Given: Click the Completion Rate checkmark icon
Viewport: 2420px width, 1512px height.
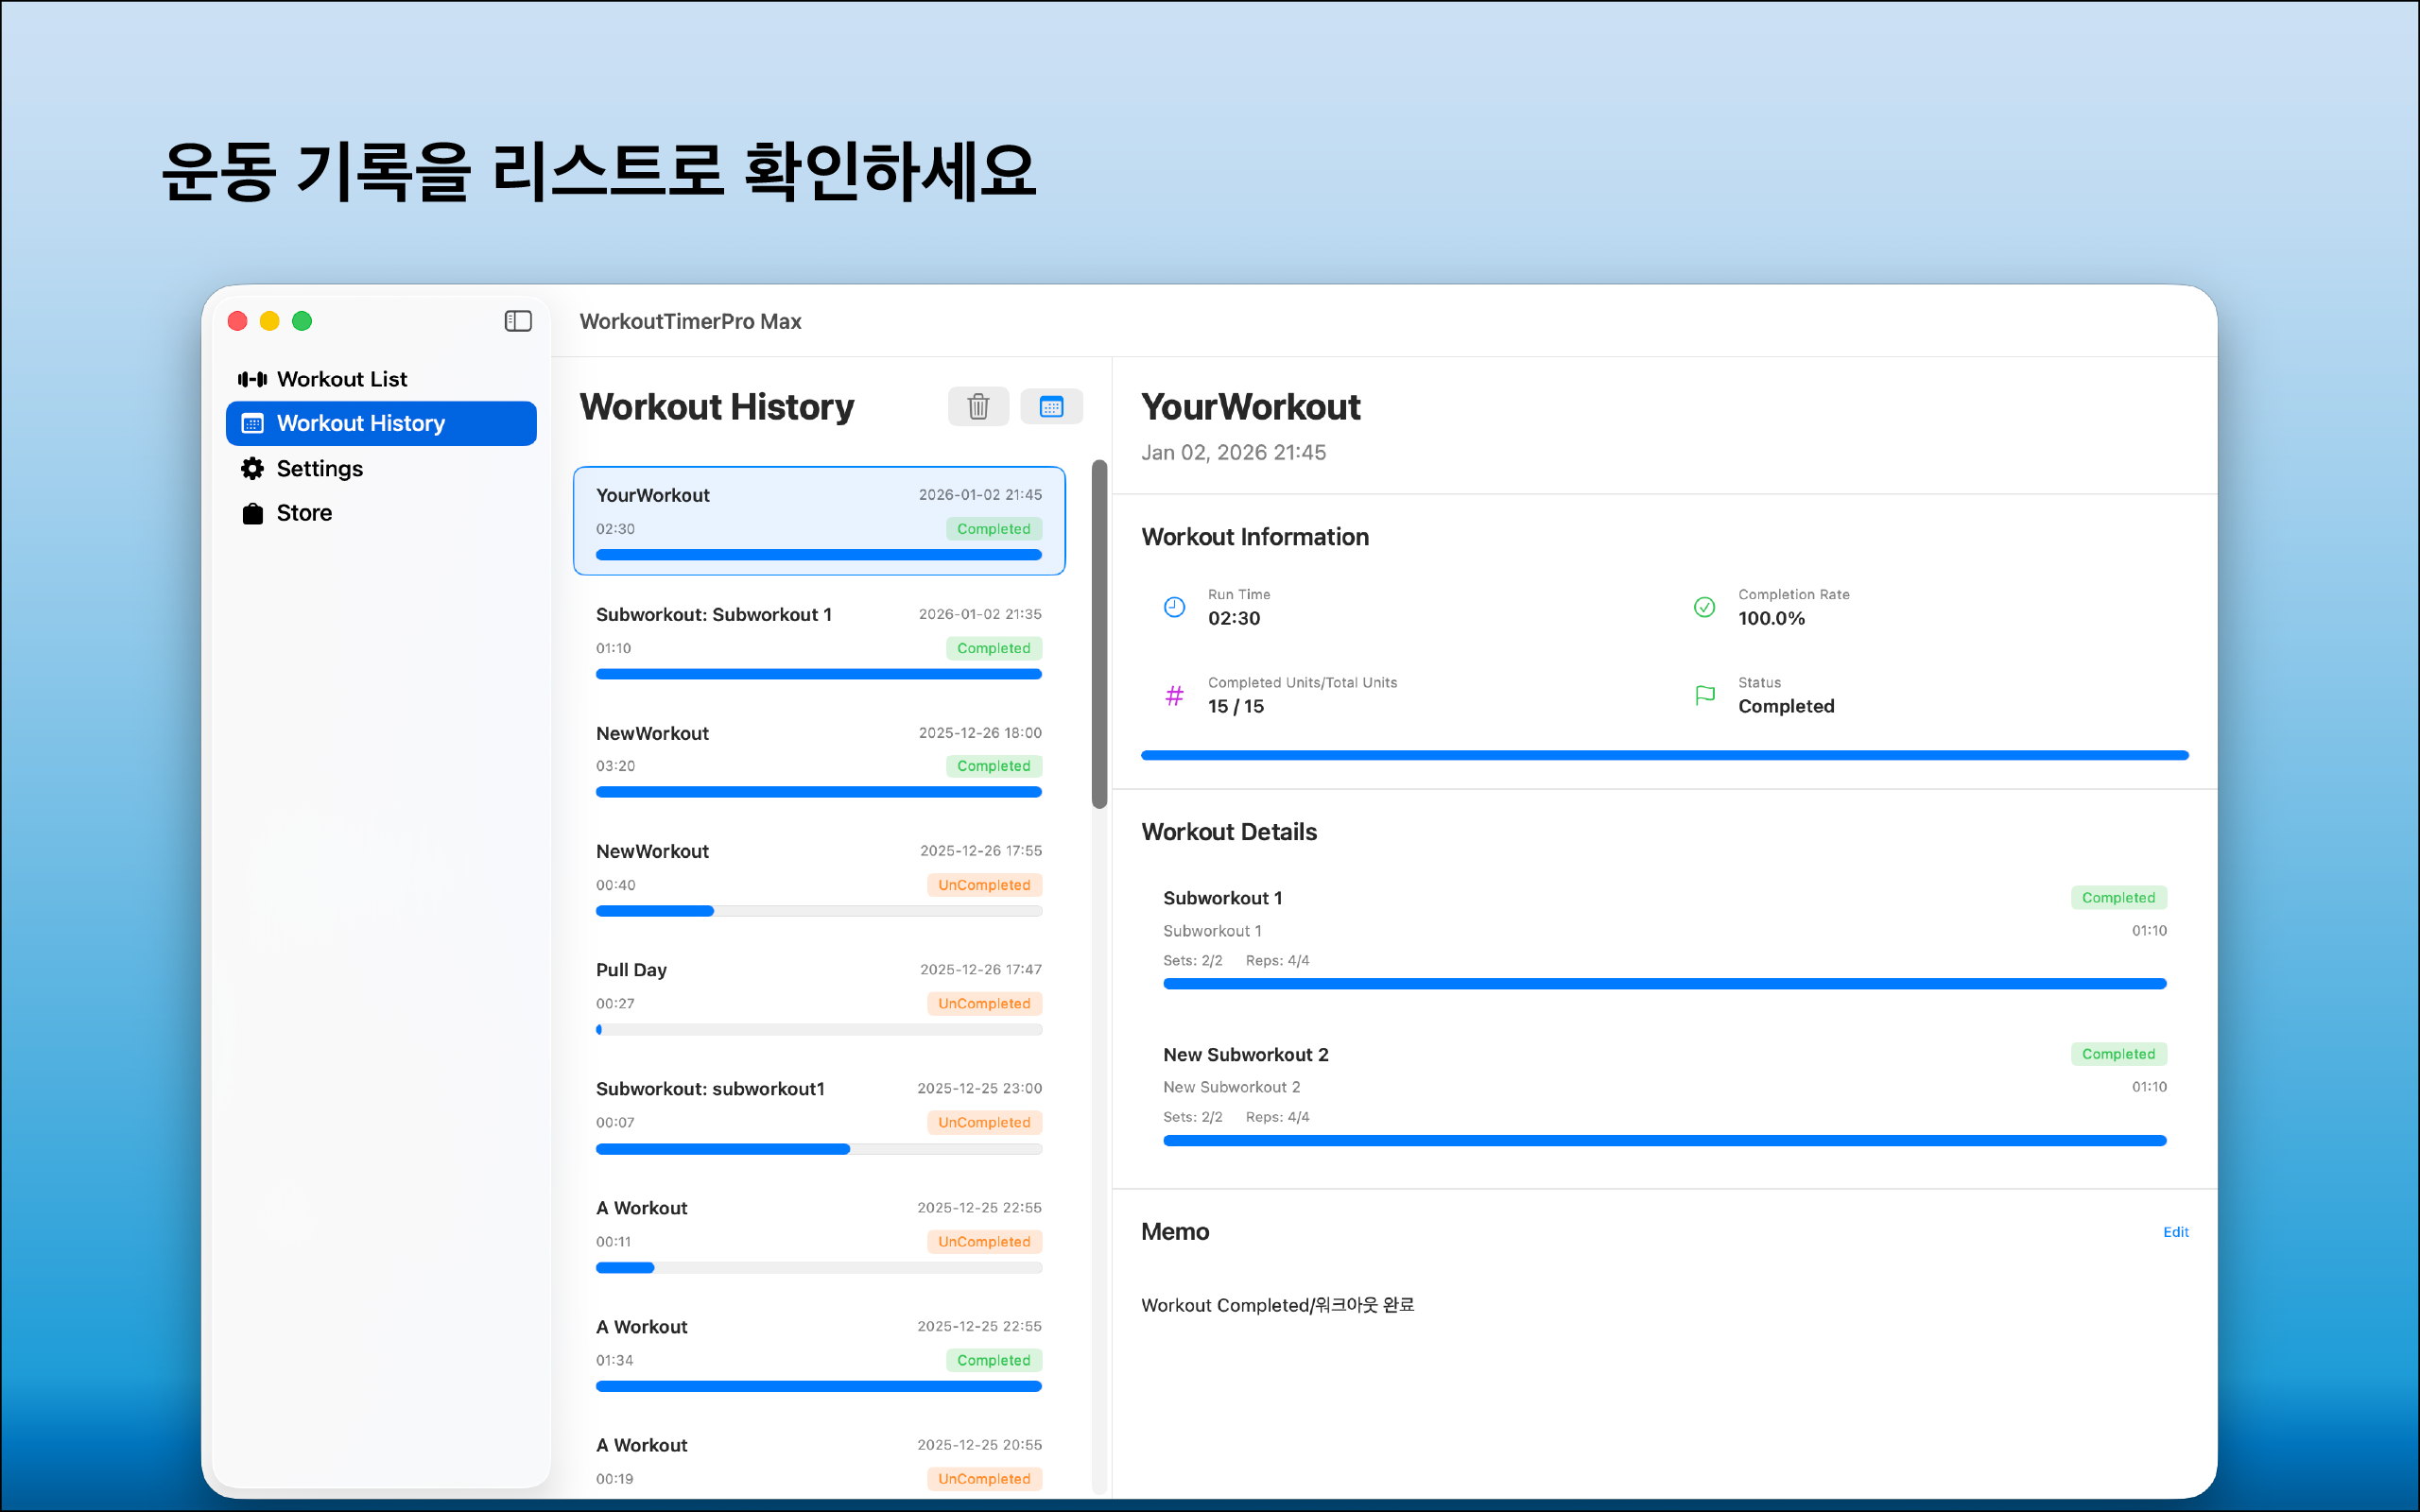Looking at the screenshot, I should click(x=1704, y=607).
